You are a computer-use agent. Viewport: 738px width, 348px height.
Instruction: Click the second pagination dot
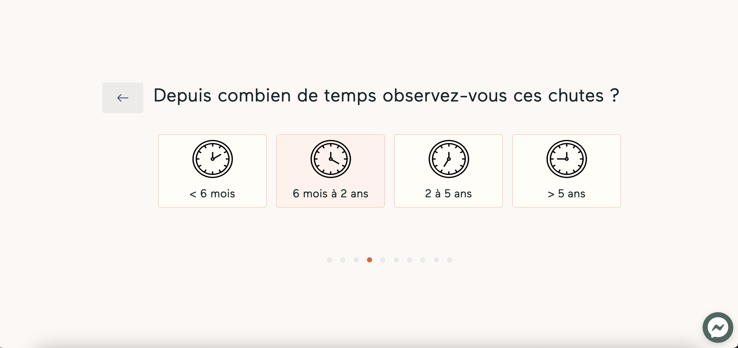(x=342, y=260)
